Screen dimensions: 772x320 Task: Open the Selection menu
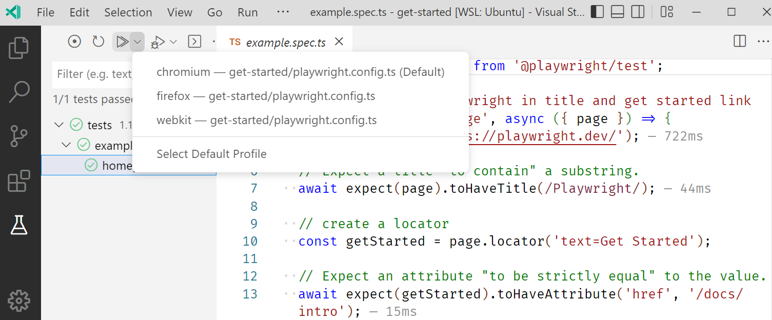click(128, 12)
